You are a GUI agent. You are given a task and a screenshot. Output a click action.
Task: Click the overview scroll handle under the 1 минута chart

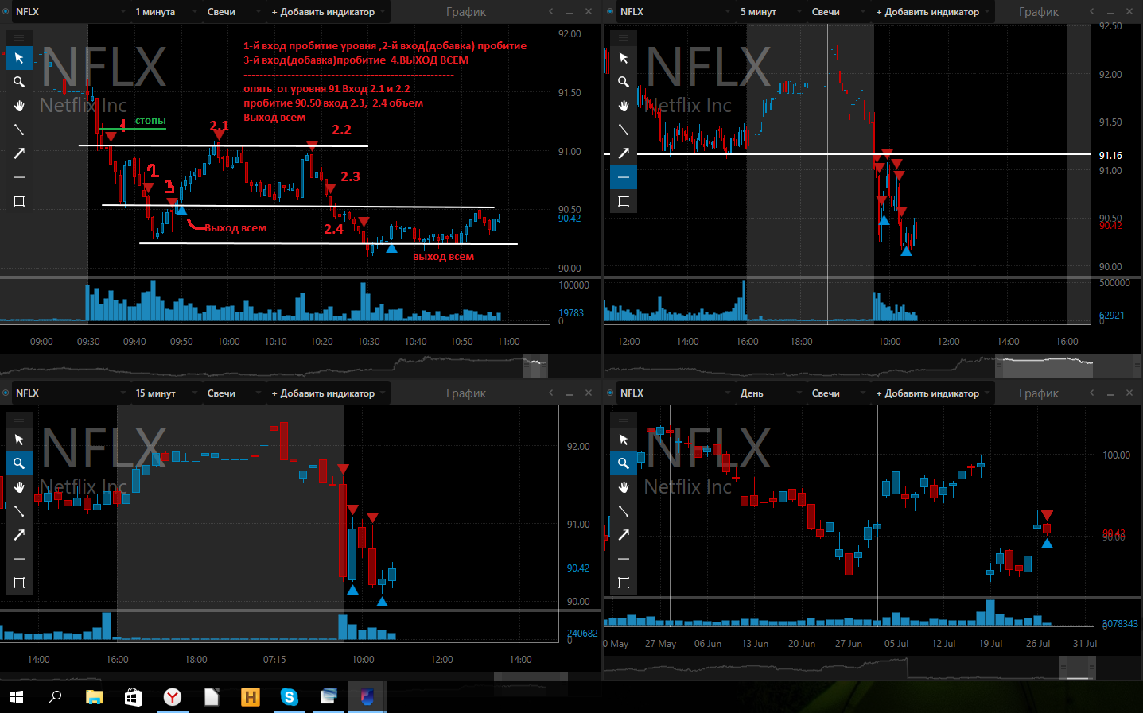coord(535,366)
